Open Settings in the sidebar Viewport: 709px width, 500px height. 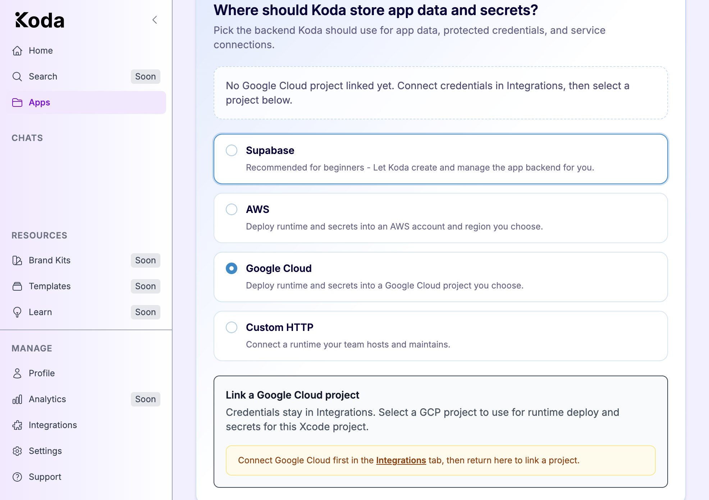[86, 451]
